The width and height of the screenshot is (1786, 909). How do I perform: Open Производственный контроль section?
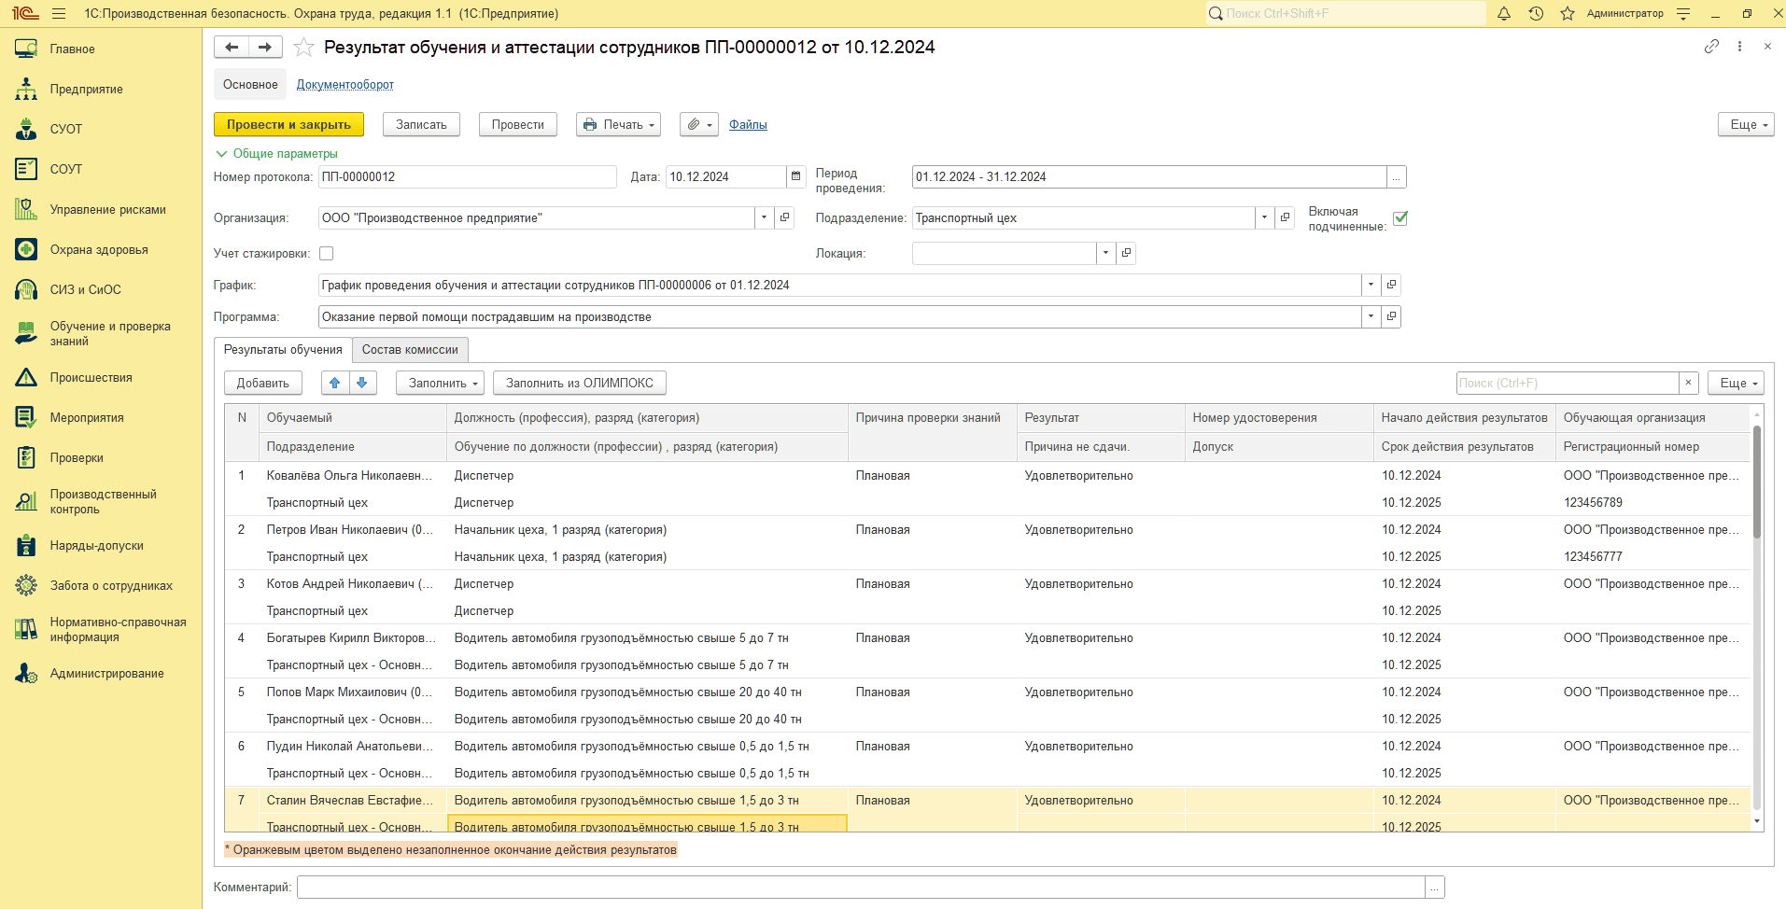[x=103, y=501]
